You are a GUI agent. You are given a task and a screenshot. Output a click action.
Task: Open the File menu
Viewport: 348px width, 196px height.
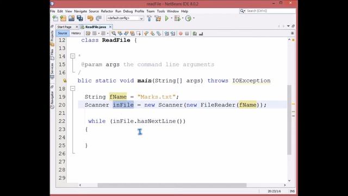53,11
